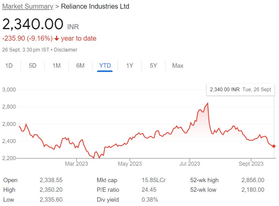Click the High value 2,350.20
The height and width of the screenshot is (206, 279).
pos(51,190)
